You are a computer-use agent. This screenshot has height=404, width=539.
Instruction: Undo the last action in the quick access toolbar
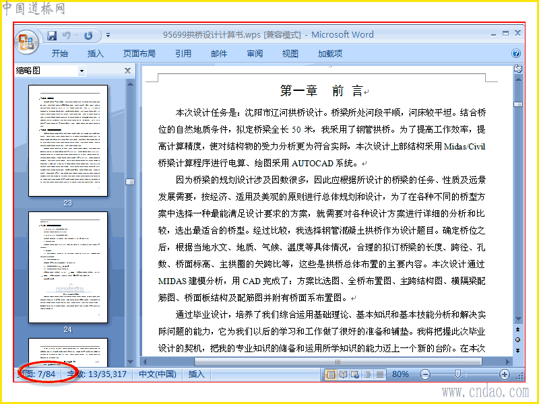pos(67,35)
